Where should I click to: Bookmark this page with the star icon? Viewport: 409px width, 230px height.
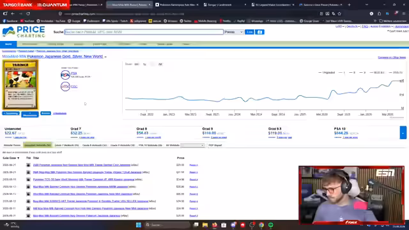coord(339,13)
